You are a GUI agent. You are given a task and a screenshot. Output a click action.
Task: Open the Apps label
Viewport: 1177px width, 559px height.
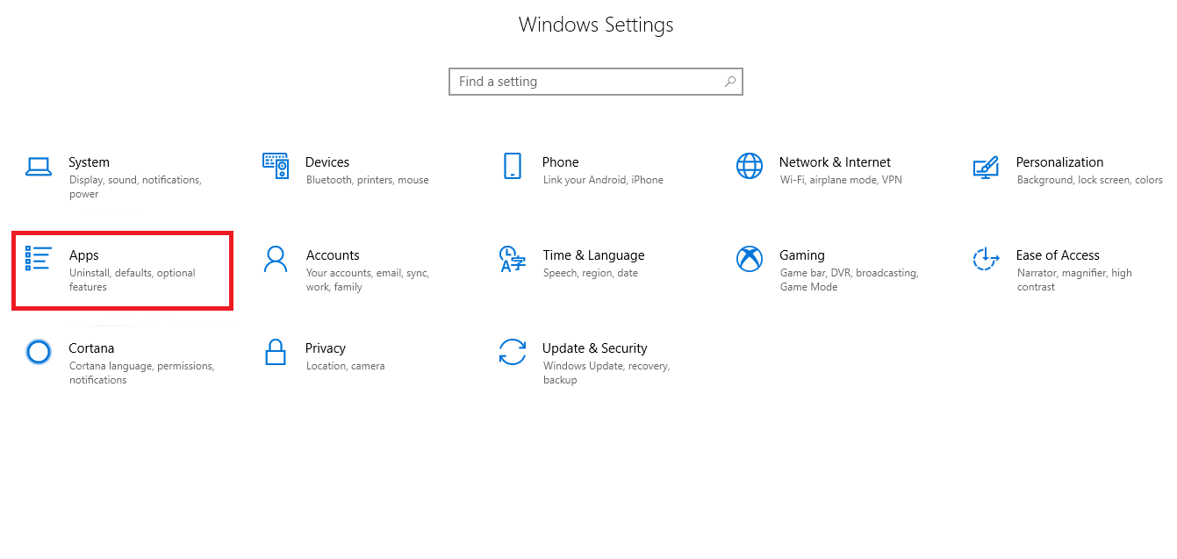84,255
